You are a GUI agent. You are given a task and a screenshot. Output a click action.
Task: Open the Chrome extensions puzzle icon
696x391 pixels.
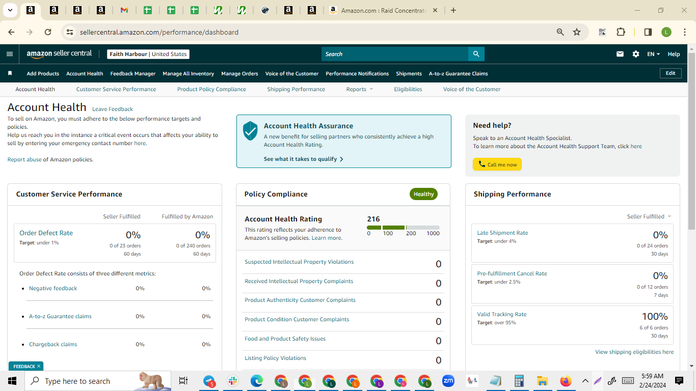pyautogui.click(x=621, y=32)
